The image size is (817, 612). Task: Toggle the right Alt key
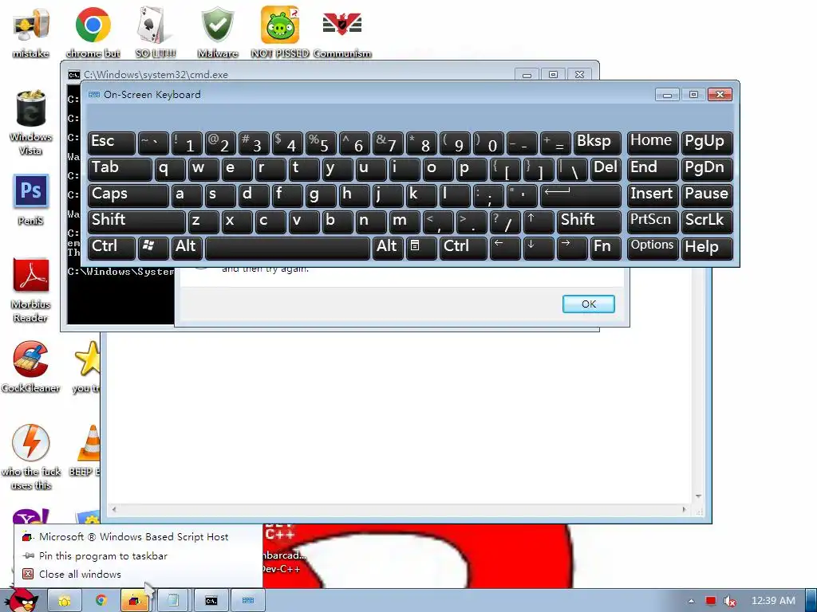click(388, 248)
